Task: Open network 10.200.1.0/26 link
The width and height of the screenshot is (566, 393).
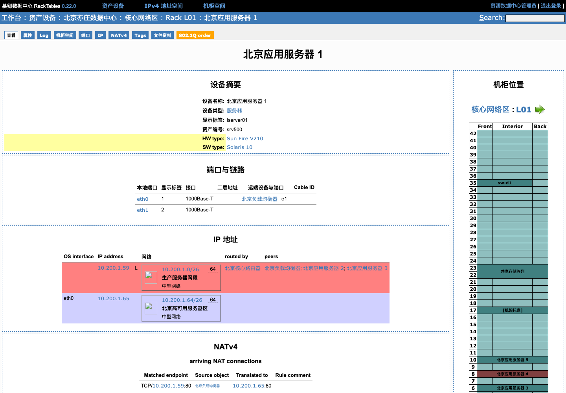Action: coord(180,270)
